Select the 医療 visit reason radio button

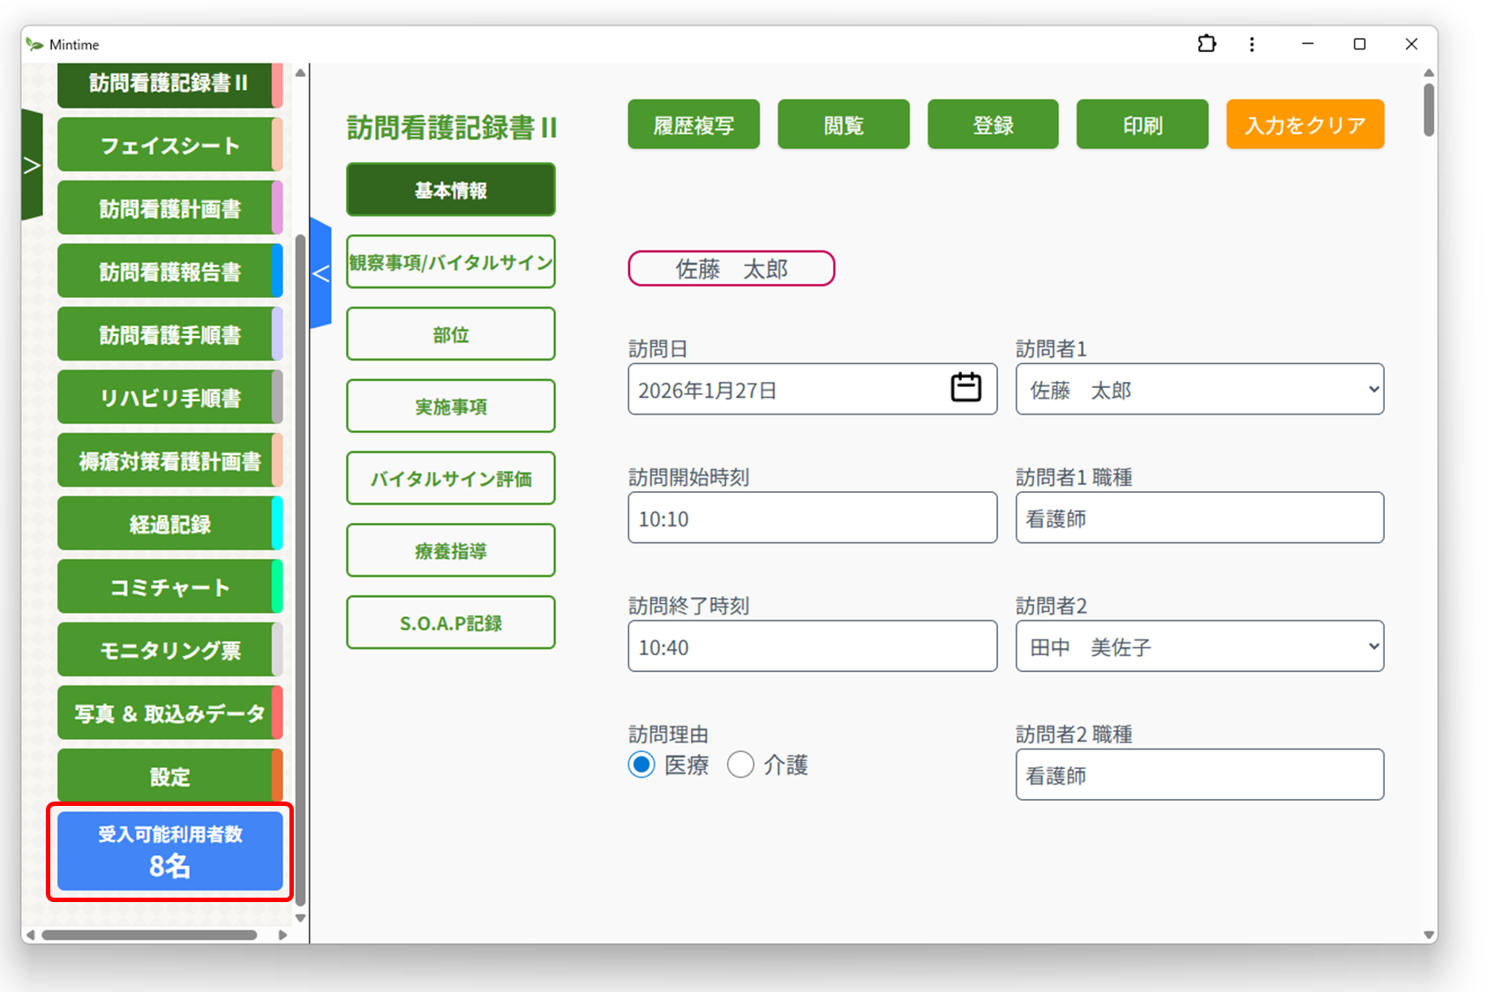point(641,765)
